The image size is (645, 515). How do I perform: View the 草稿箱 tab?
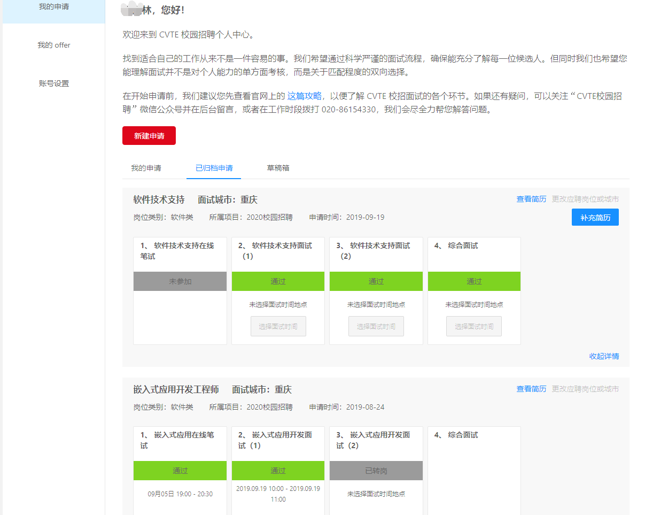(278, 167)
